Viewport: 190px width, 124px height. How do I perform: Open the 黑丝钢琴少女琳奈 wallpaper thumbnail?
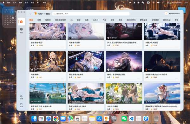[86, 62]
